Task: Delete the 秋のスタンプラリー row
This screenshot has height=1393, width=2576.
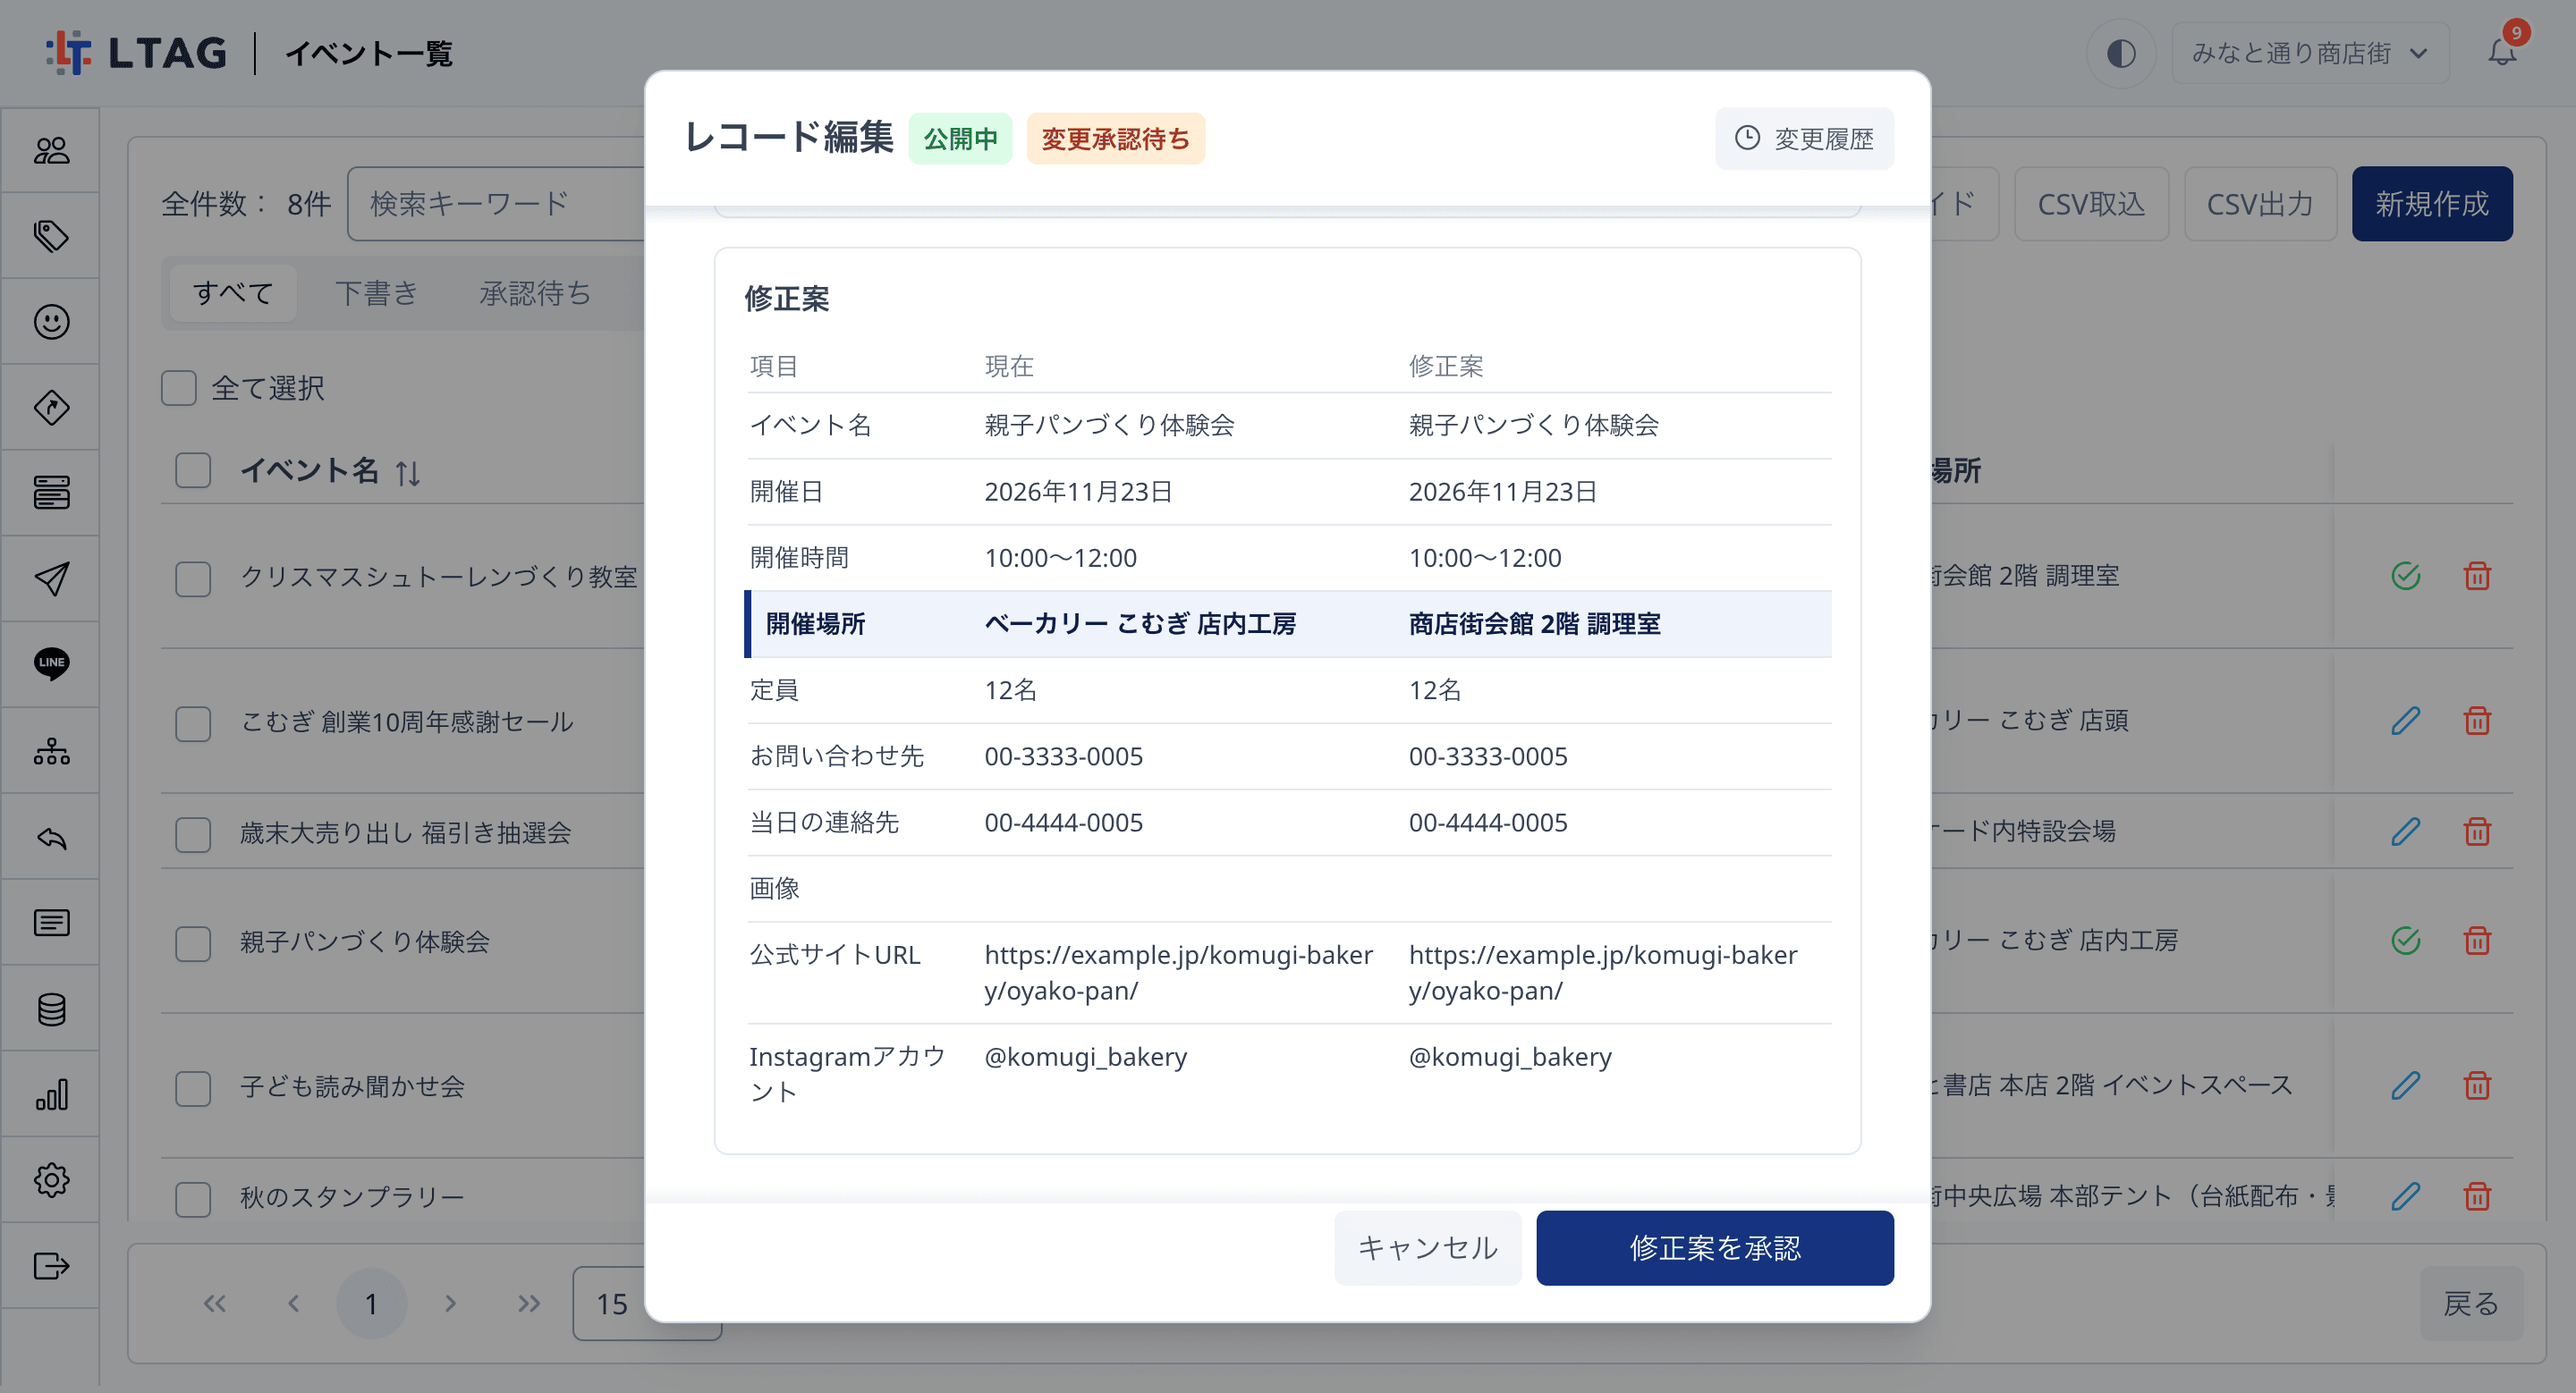Action: point(2477,1196)
